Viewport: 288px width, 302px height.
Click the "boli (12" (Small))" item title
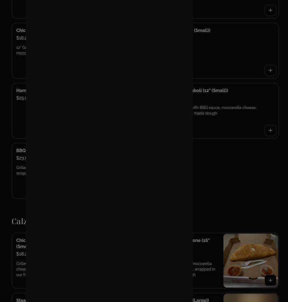210,91
